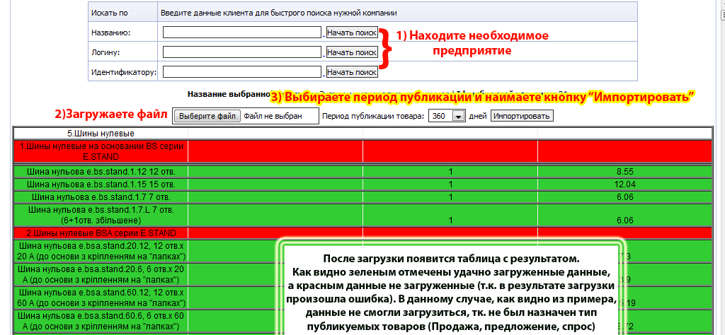This screenshot has width=725, height=335.
Task: Click the Логину search input field
Action: pos(242,52)
